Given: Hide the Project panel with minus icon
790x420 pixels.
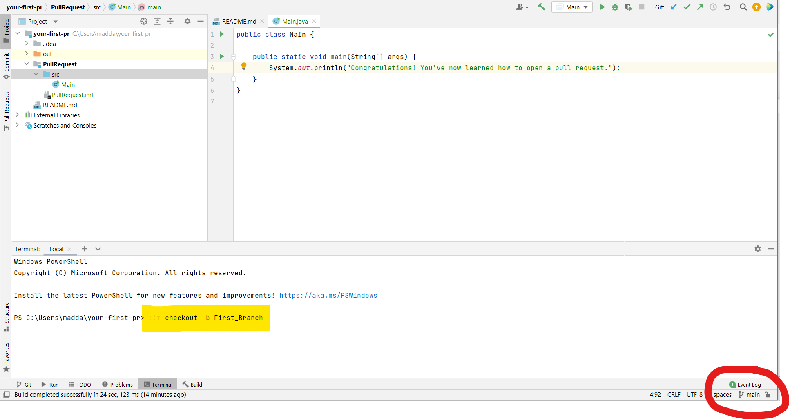Looking at the screenshot, I should [201, 21].
